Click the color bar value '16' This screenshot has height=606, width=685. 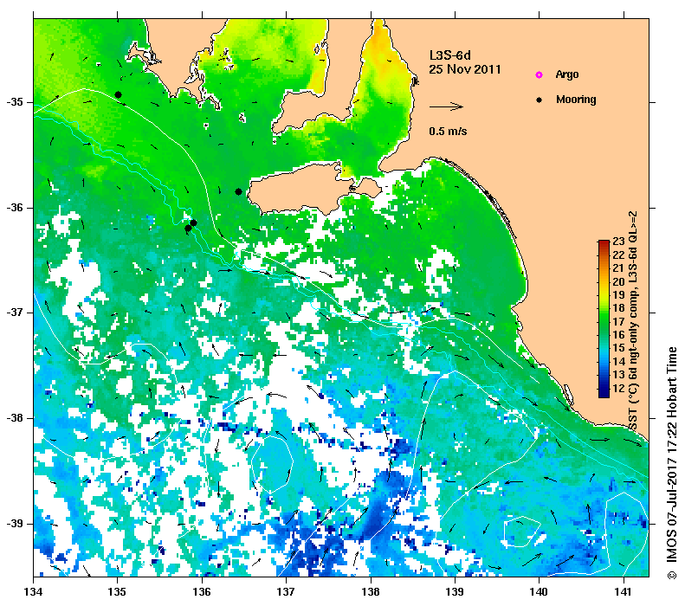coord(618,335)
